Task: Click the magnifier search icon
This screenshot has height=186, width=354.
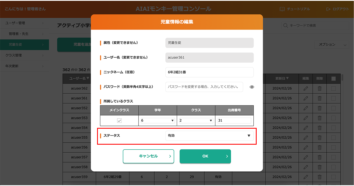Action: coord(286,26)
